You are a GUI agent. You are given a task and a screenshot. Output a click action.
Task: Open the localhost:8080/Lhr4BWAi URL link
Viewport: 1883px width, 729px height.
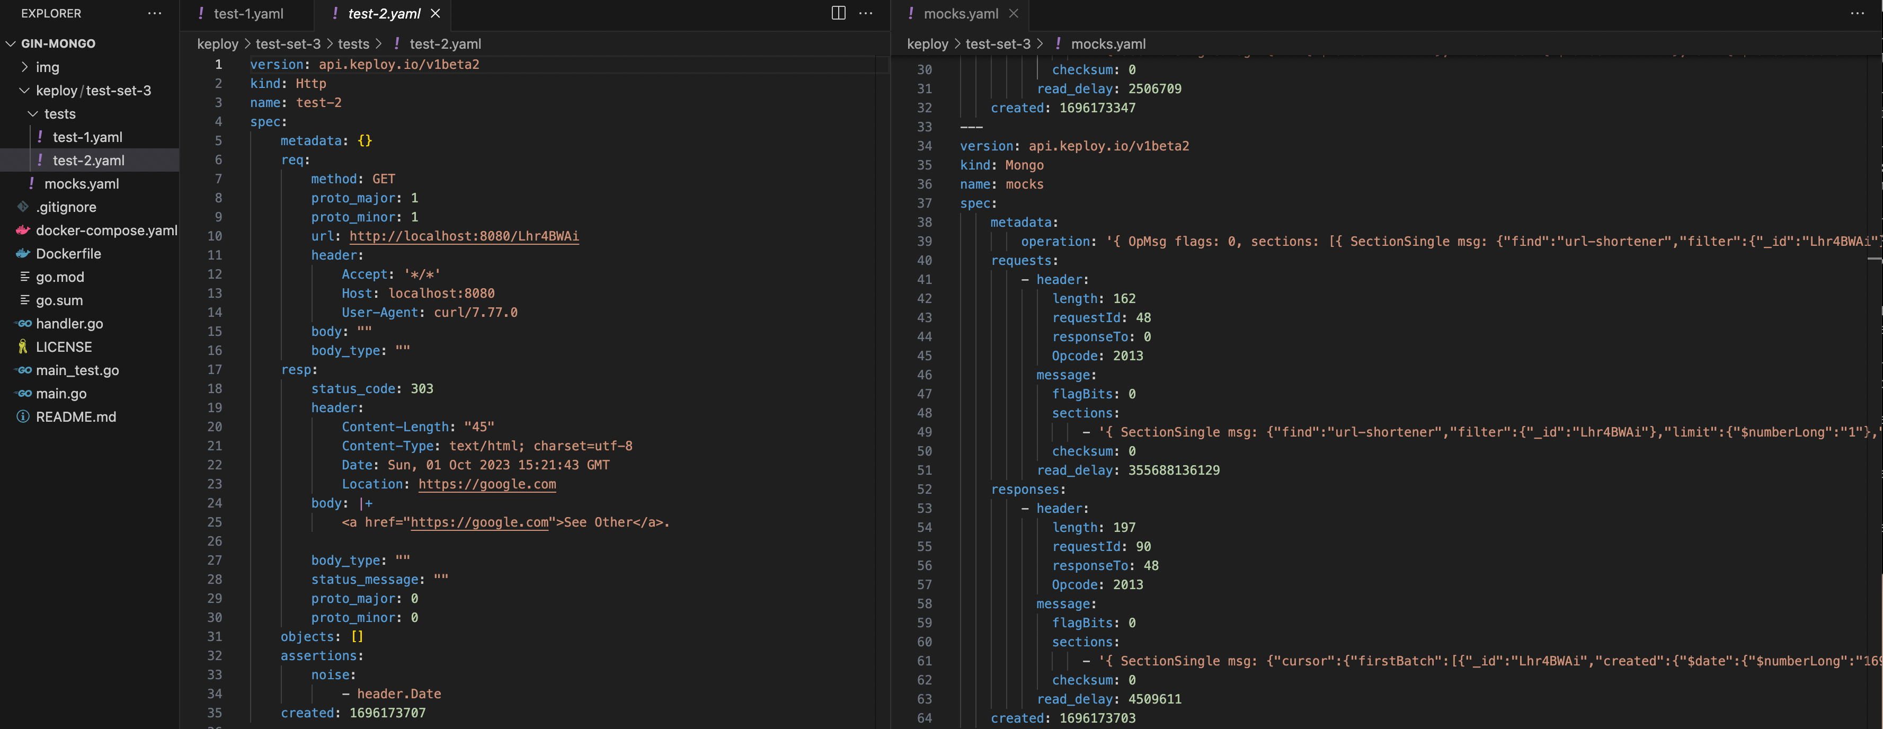pyautogui.click(x=464, y=236)
